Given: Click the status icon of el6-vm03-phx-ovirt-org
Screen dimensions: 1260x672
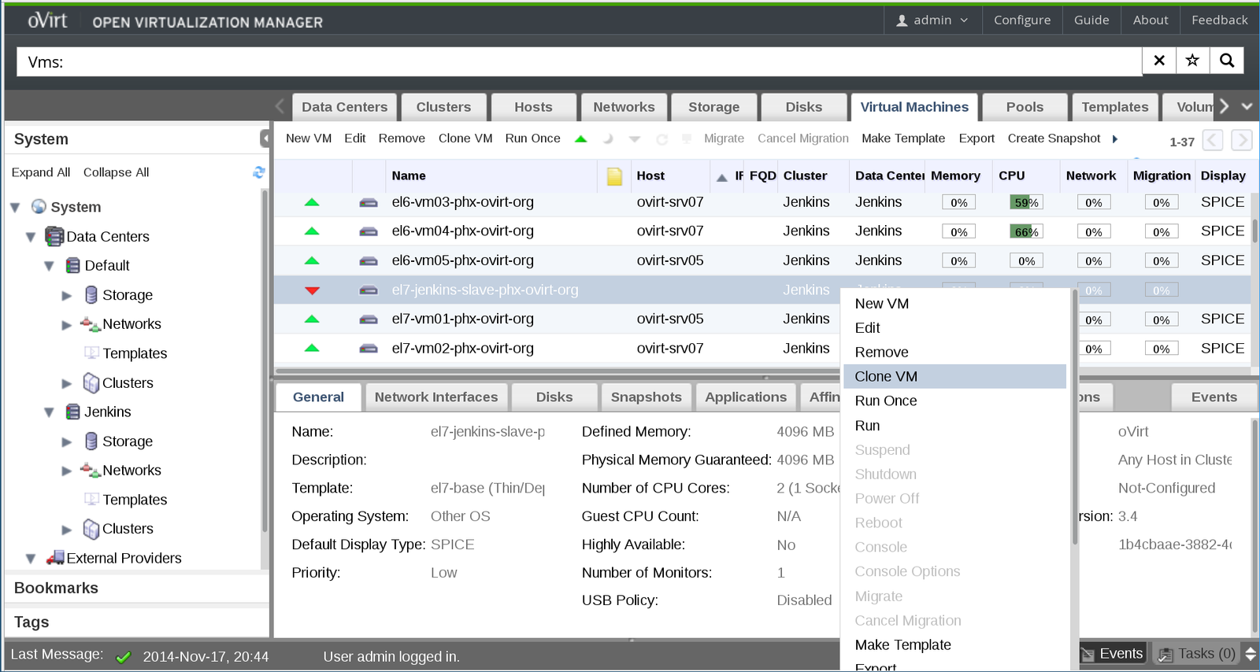Looking at the screenshot, I should point(312,202).
